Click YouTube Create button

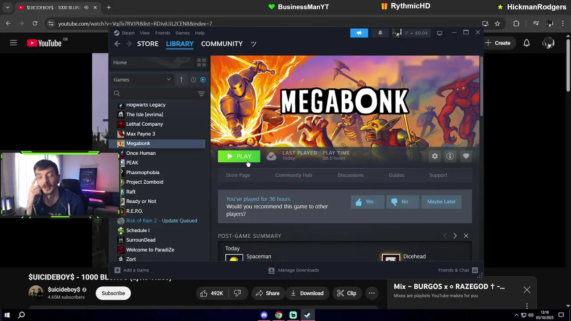click(x=498, y=43)
